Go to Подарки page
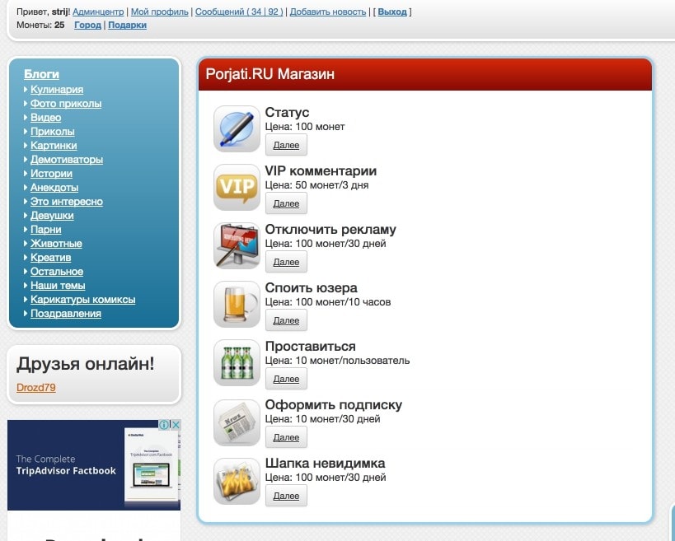Image resolution: width=675 pixels, height=541 pixels. tap(127, 26)
